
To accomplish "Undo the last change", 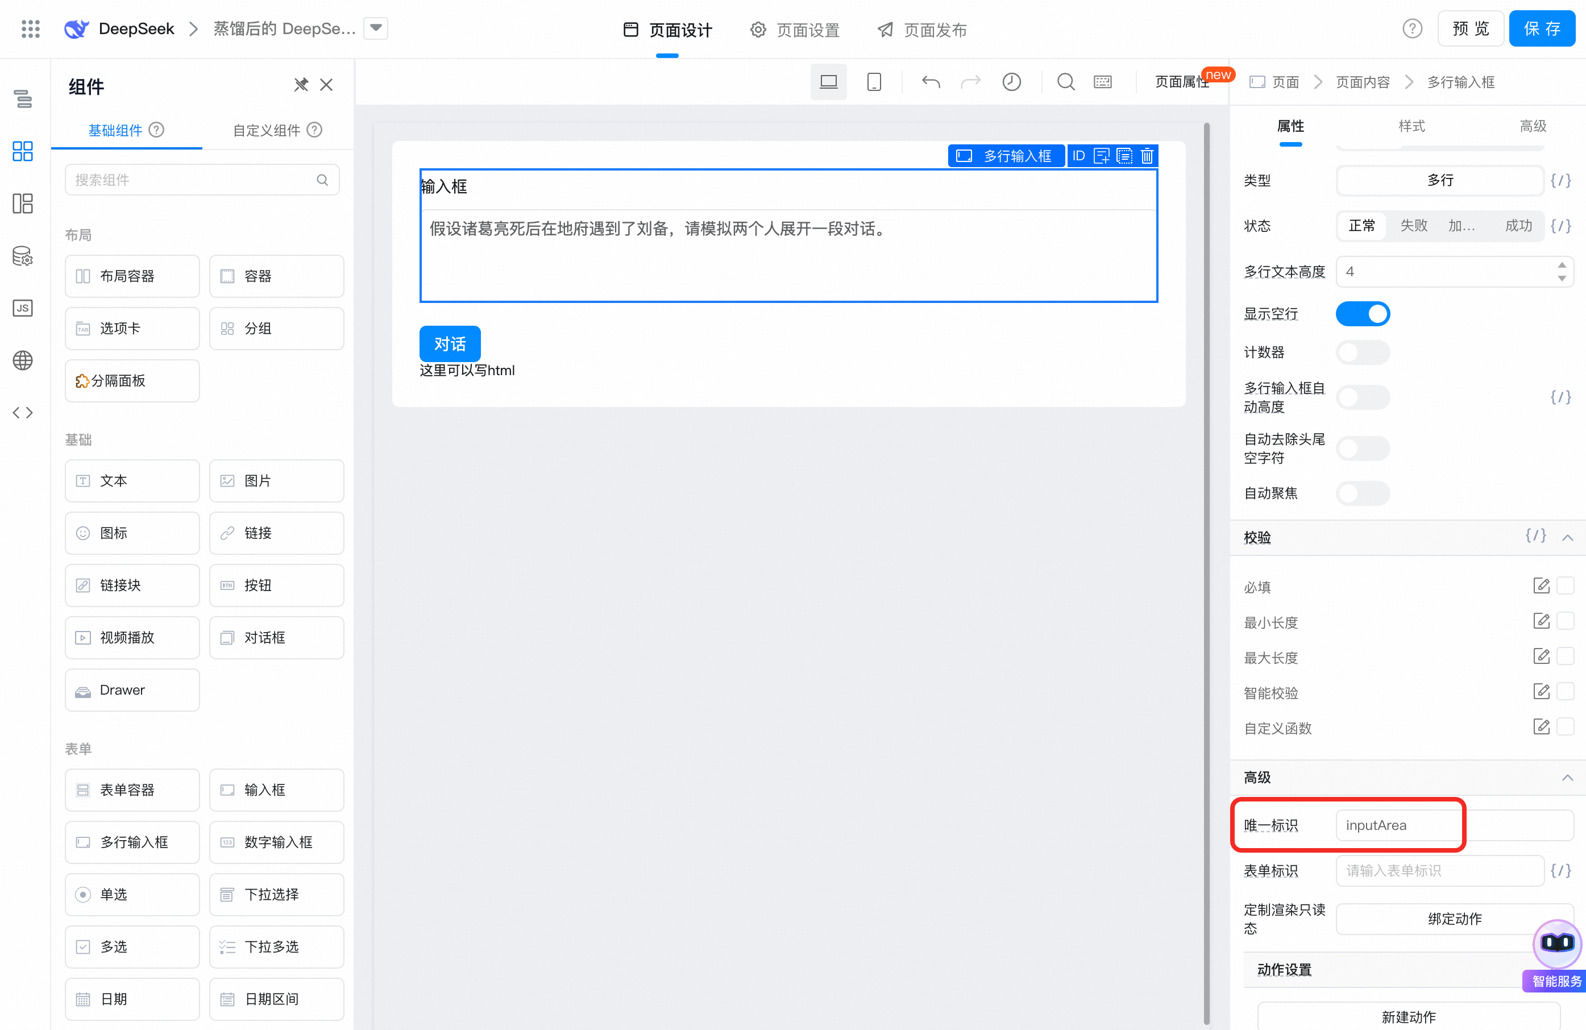I will pos(931,82).
